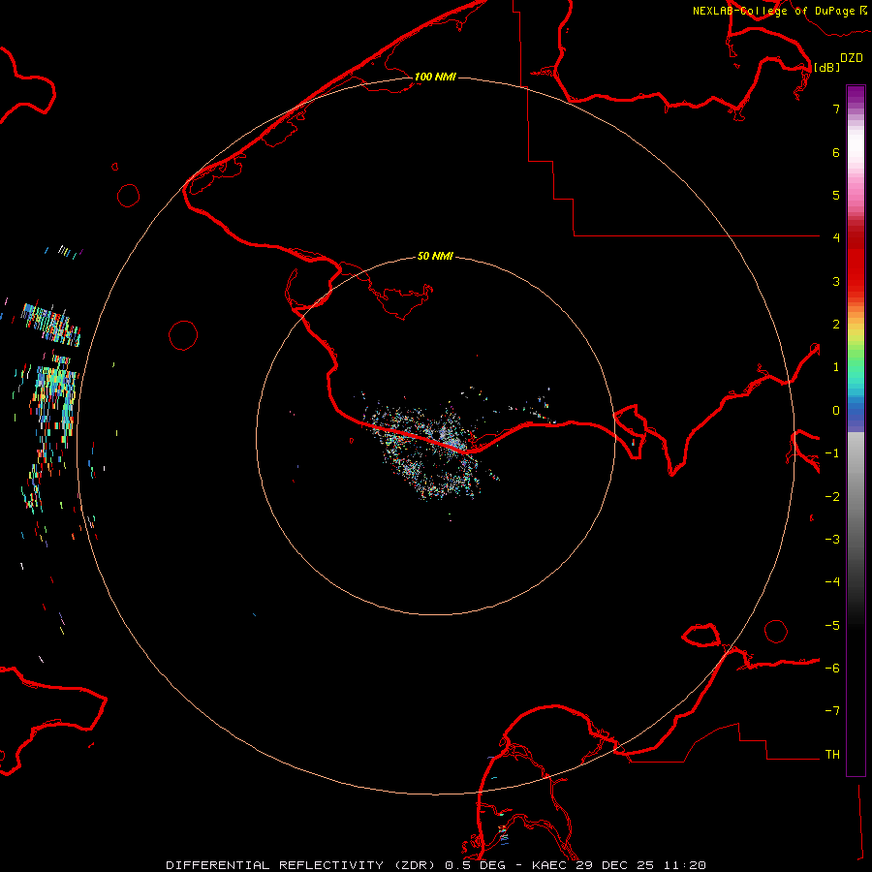The height and width of the screenshot is (872, 872).
Task: Click the 1 dB value on the color scale
Action: coord(836,367)
